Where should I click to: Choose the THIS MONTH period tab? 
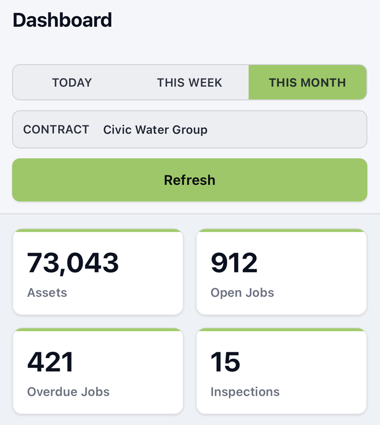[307, 82]
